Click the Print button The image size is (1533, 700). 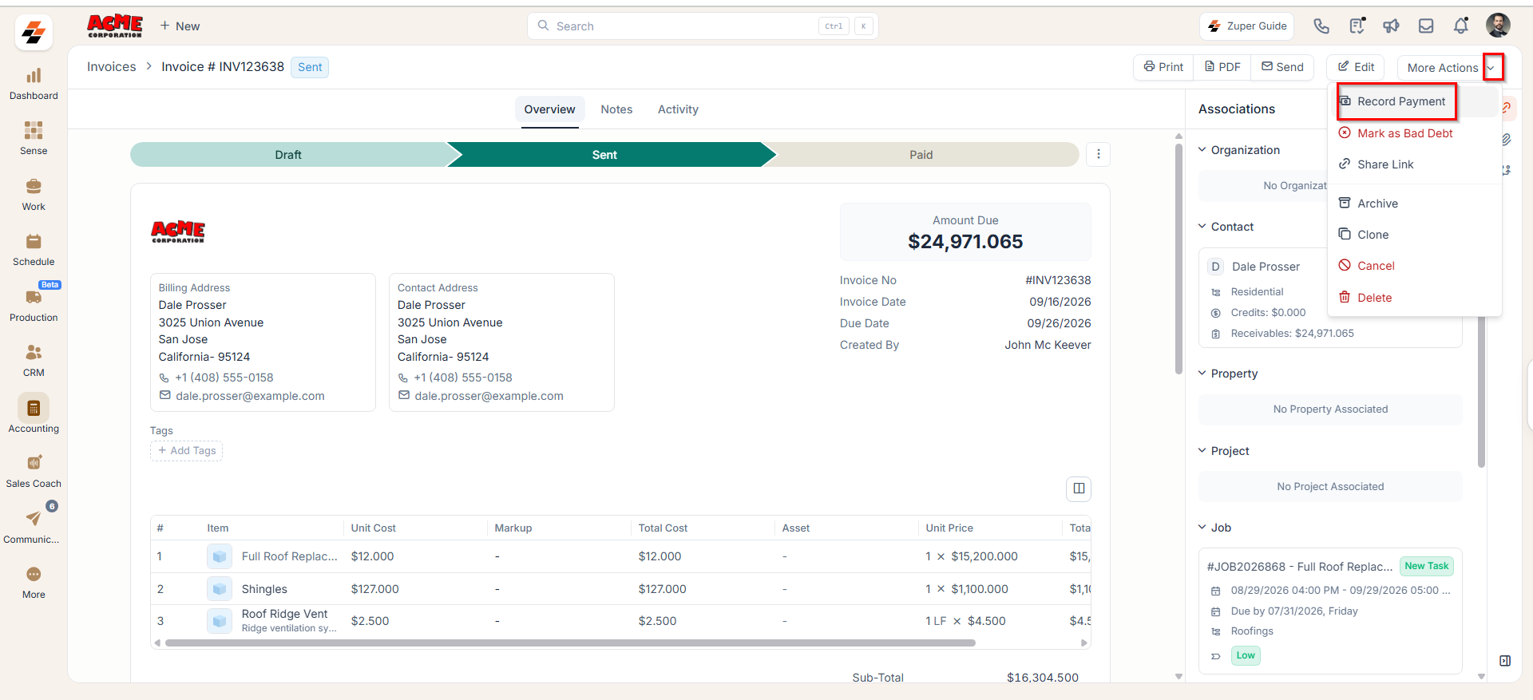point(1163,67)
